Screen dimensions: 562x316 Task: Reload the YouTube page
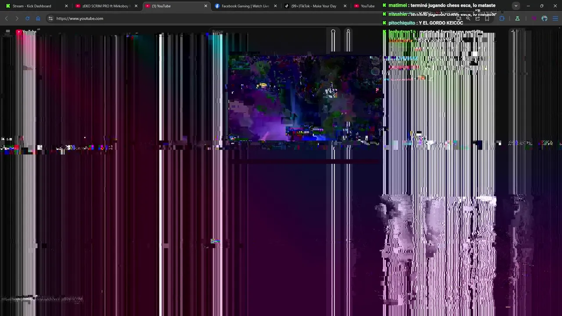pyautogui.click(x=27, y=18)
